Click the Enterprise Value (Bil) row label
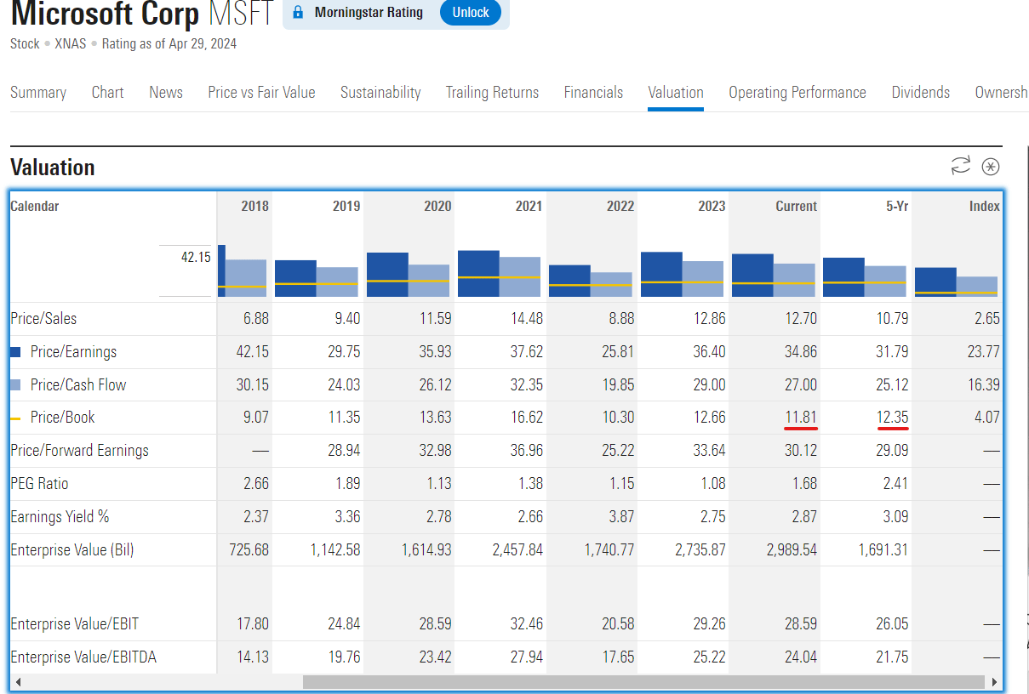 (x=72, y=550)
